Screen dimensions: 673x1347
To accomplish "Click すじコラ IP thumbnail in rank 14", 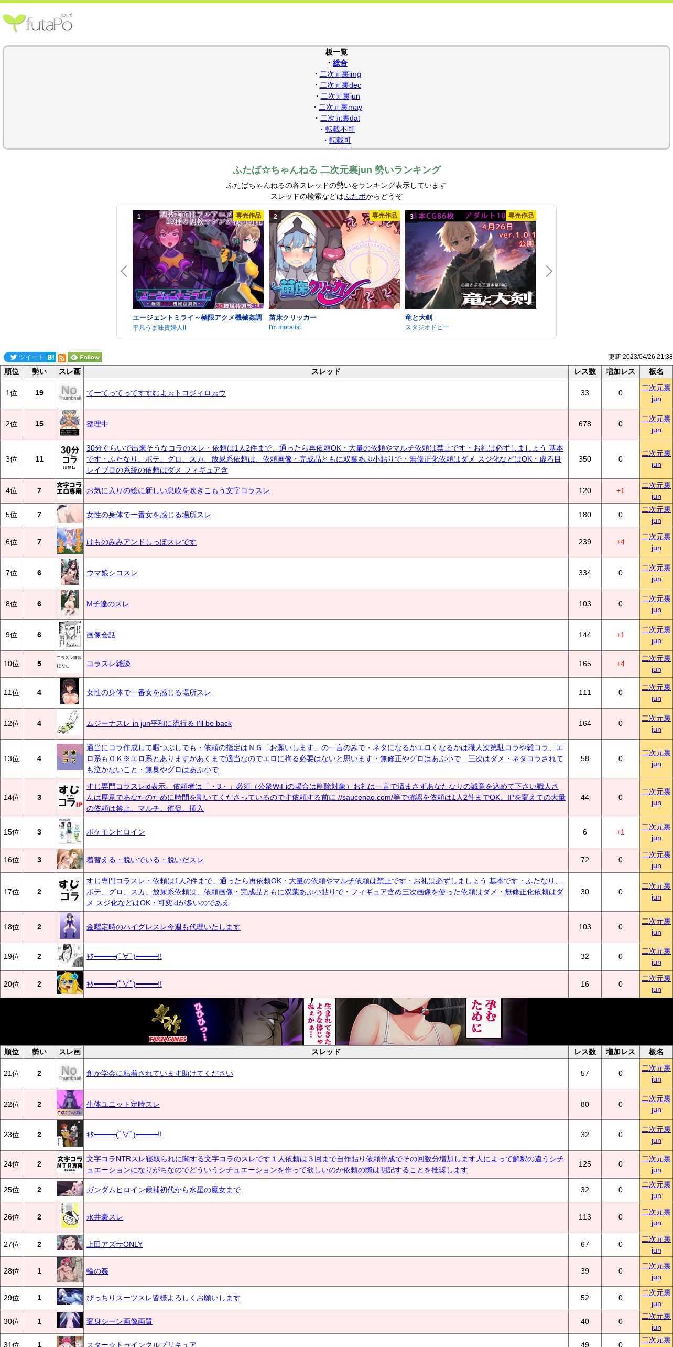I will coord(70,797).
